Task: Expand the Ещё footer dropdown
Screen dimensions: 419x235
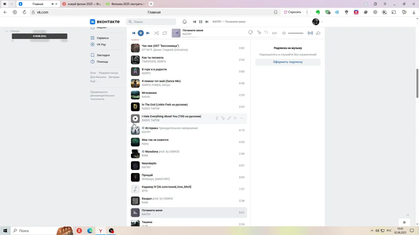Action: click(94, 81)
